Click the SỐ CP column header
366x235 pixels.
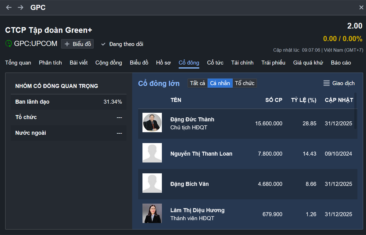pos(274,100)
